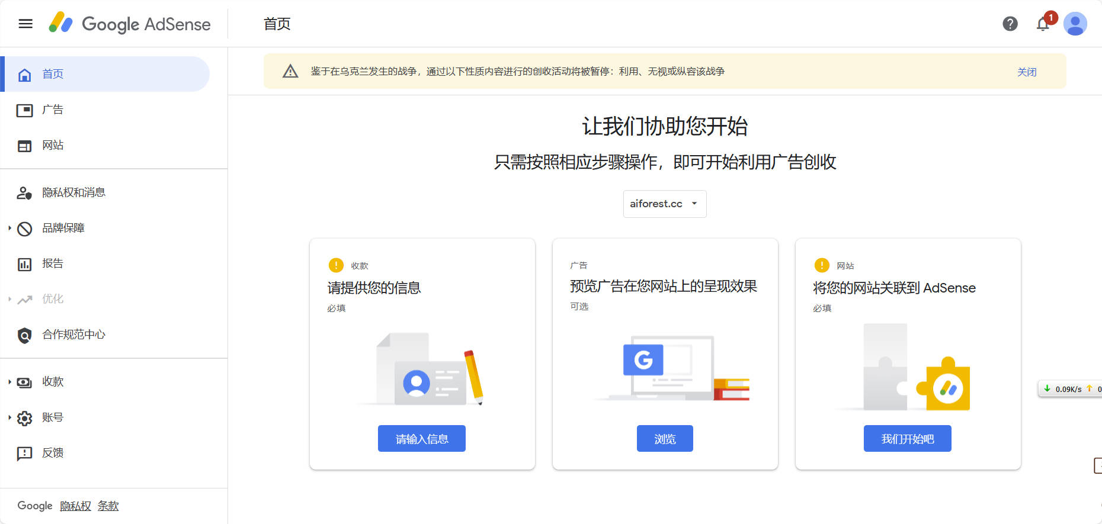Click the 将您的网站关联到 AdSense title
Image resolution: width=1102 pixels, height=524 pixels.
click(894, 288)
